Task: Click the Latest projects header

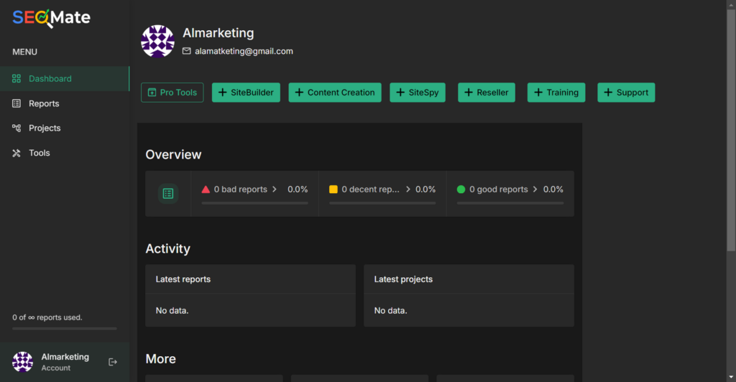Action: (403, 279)
